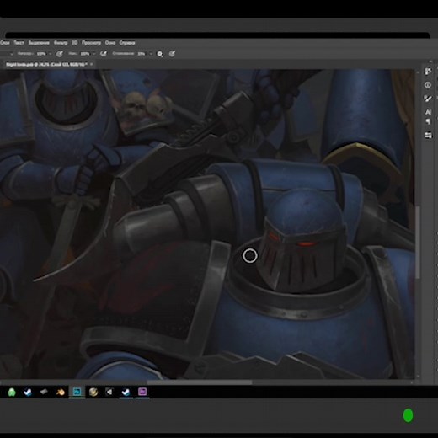Viewport: 438px width, 438px height.
Task: Open Blender from the taskbar
Action: point(61,392)
